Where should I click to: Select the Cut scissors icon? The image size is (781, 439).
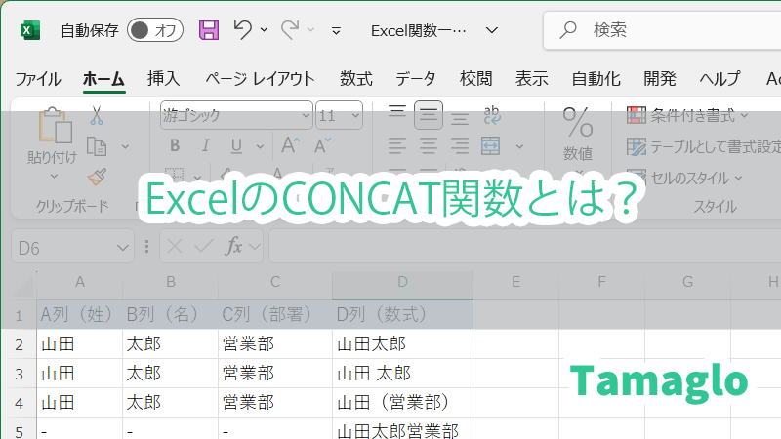click(96, 115)
